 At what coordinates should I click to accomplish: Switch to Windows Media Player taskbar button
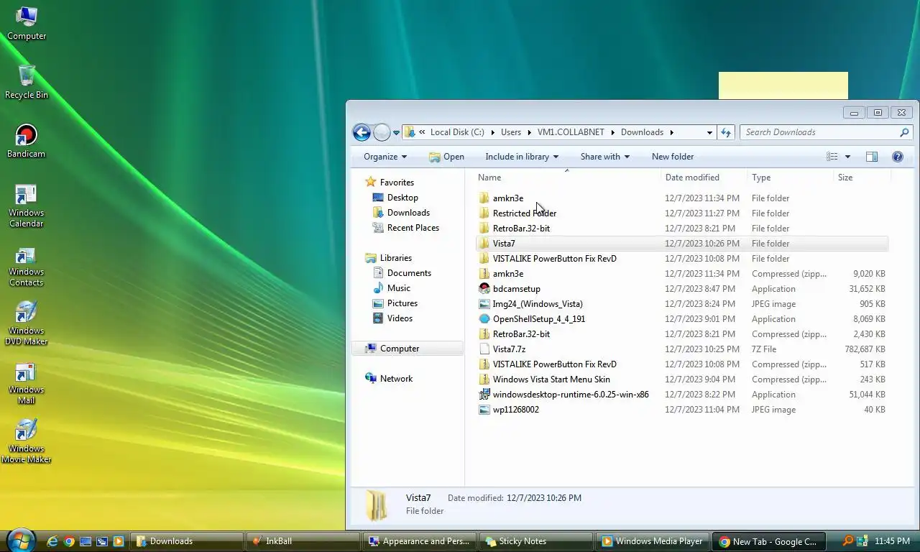(653, 541)
